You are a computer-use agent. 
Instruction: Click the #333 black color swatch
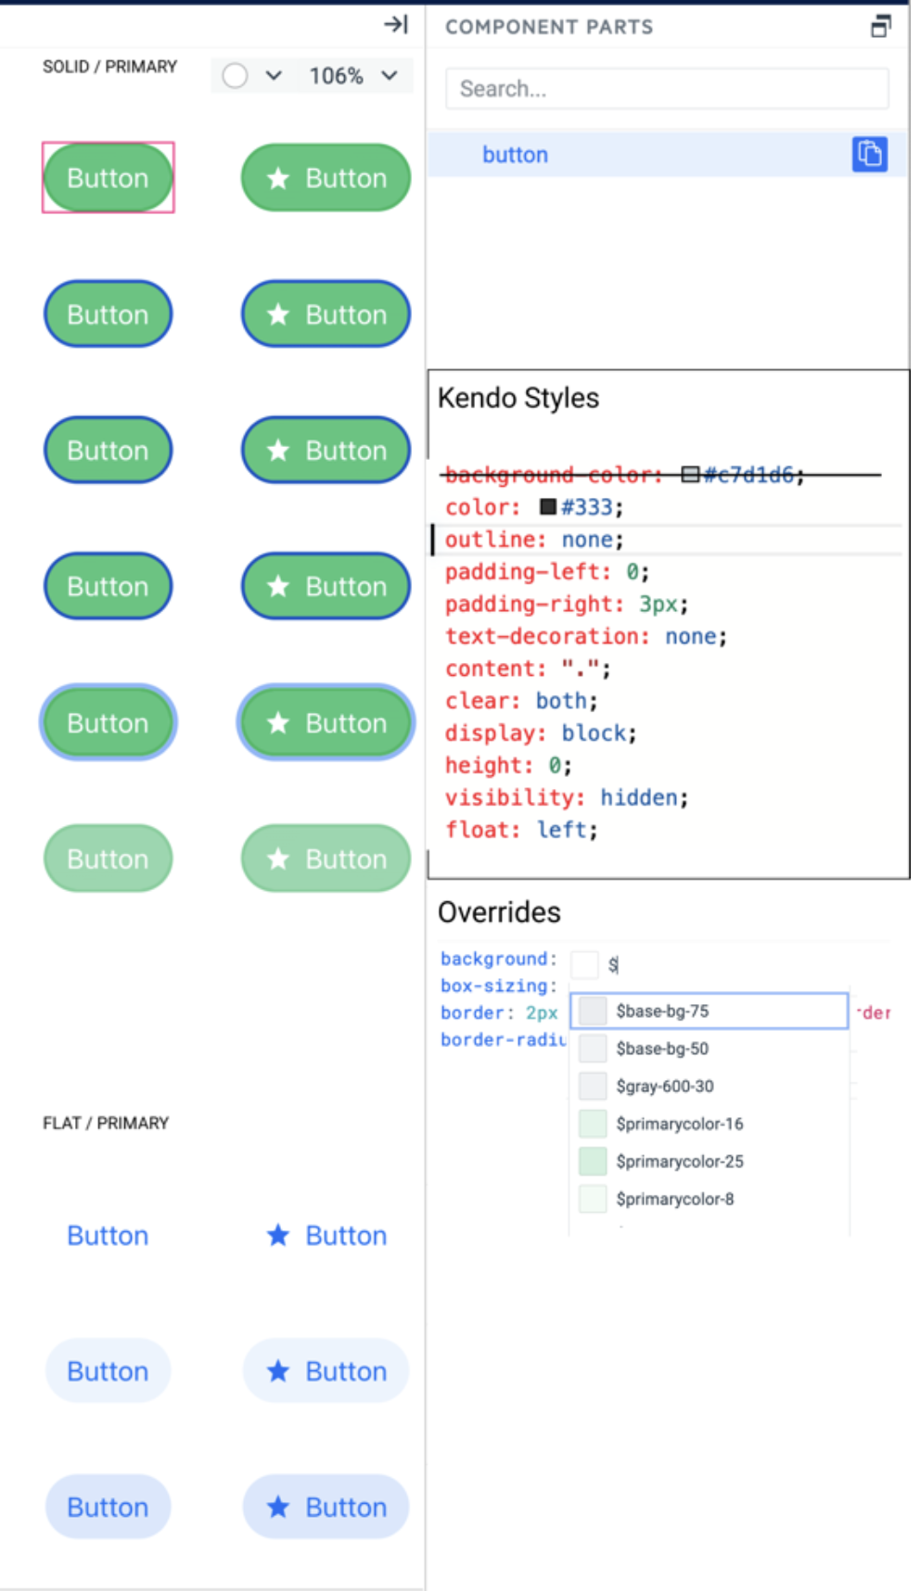pyautogui.click(x=548, y=507)
